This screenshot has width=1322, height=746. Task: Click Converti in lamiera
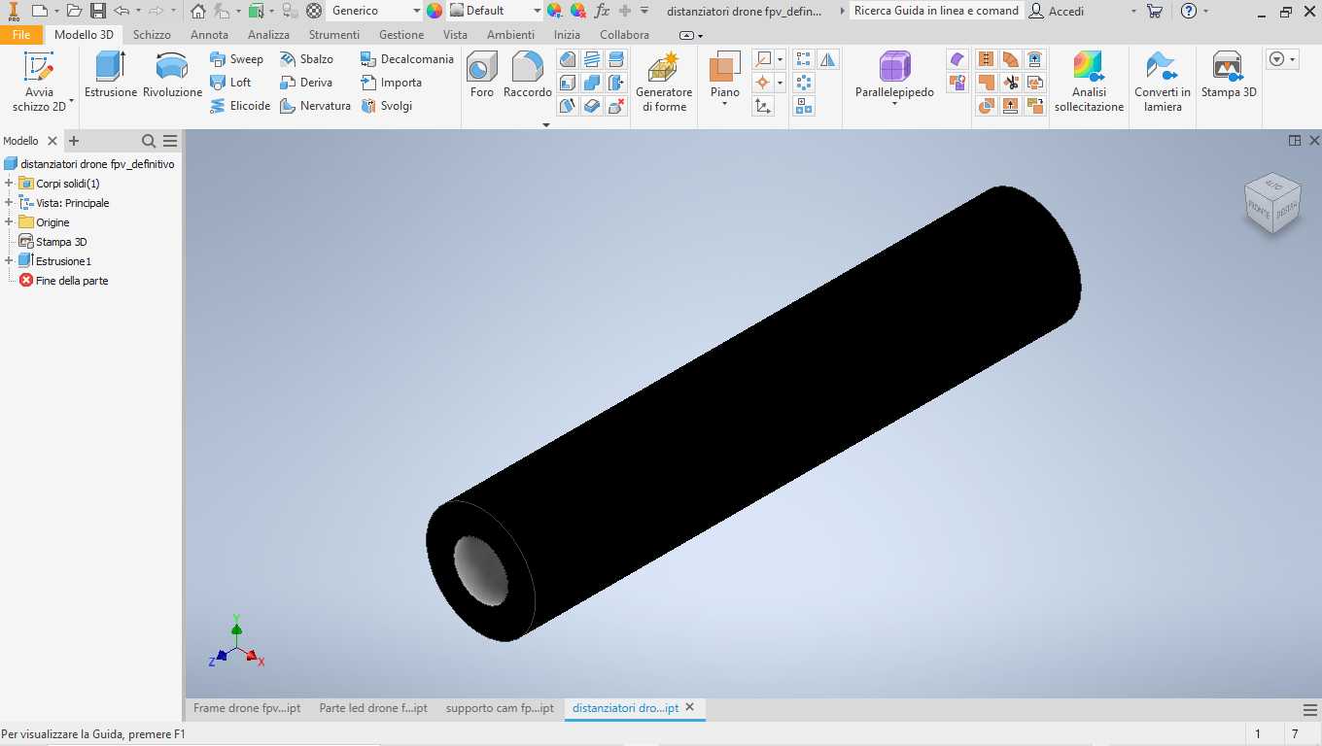(x=1163, y=82)
